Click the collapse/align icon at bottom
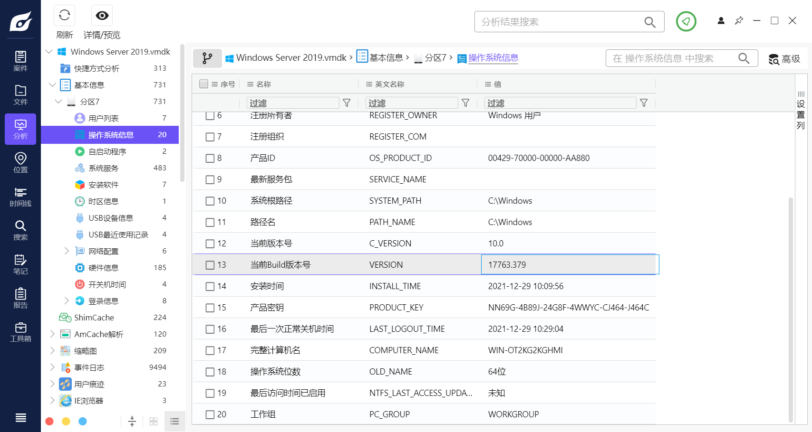Image resolution: width=812 pixels, height=432 pixels. click(x=132, y=421)
